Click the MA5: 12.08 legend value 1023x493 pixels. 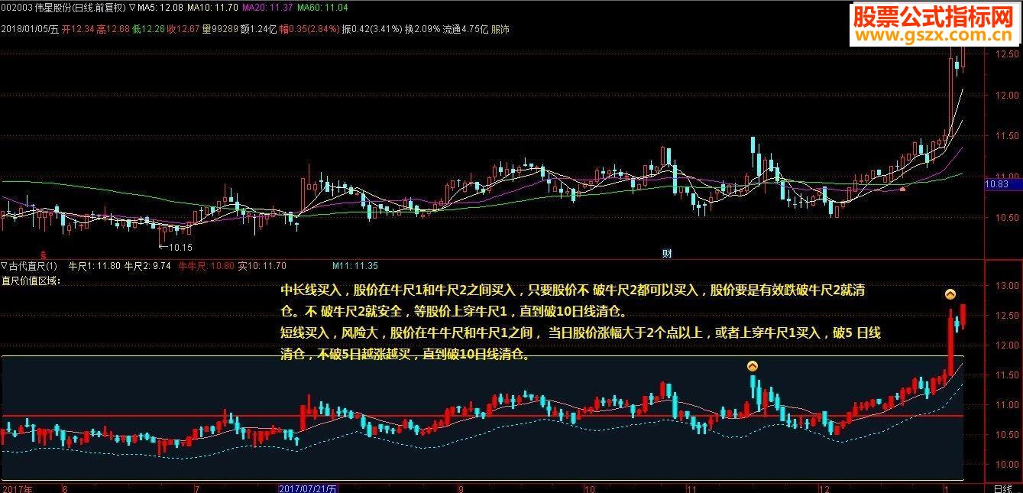tap(160, 8)
